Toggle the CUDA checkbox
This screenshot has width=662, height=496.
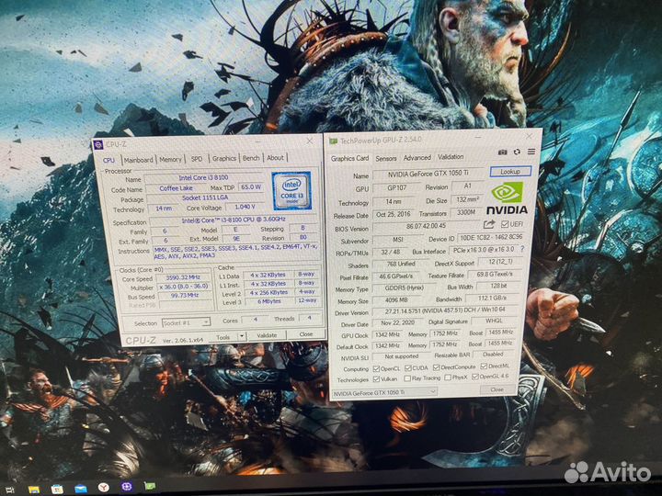[x=408, y=368]
